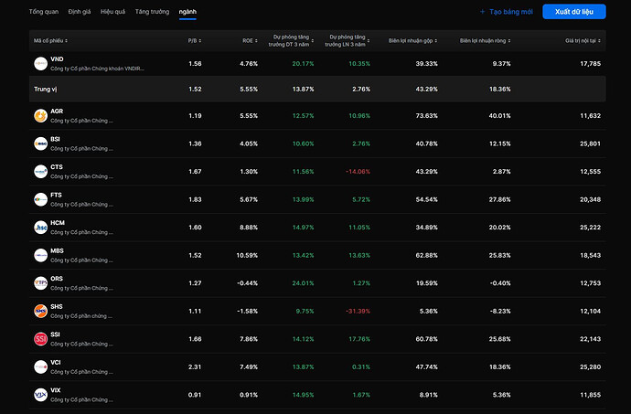Viewport: 631px width, 414px height.
Task: Switch to the Tăng trưởng tab
Action: click(152, 12)
